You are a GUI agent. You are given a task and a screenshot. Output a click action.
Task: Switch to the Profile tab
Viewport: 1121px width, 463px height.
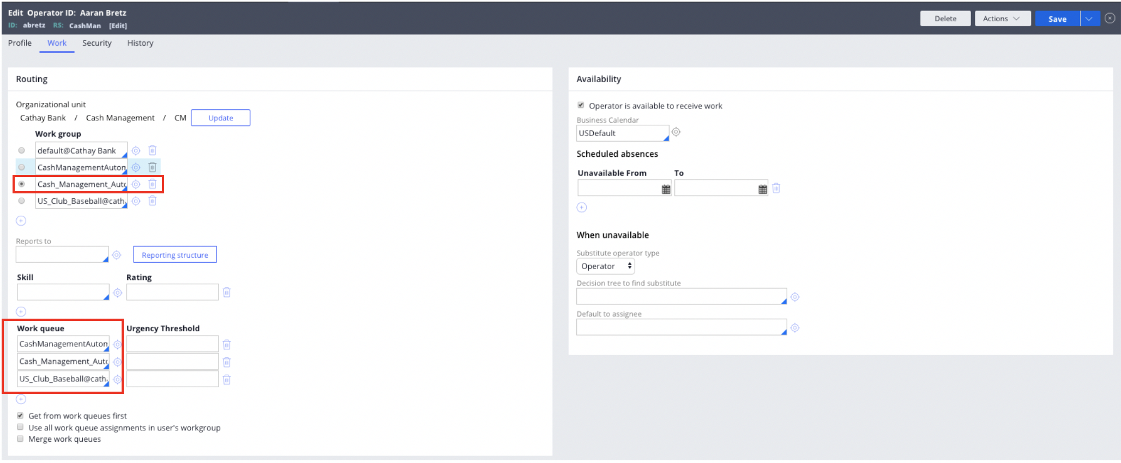point(20,43)
